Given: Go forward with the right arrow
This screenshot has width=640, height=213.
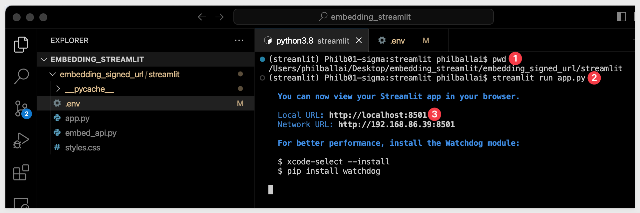Looking at the screenshot, I should pos(219,17).
